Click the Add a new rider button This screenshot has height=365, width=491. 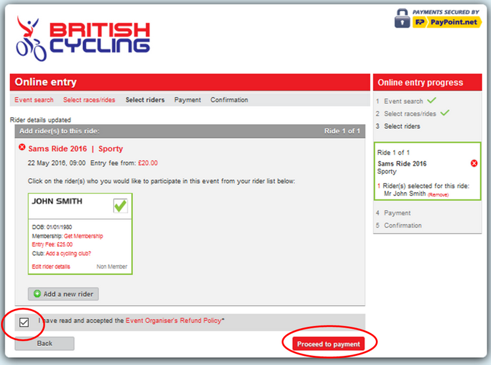click(x=63, y=294)
